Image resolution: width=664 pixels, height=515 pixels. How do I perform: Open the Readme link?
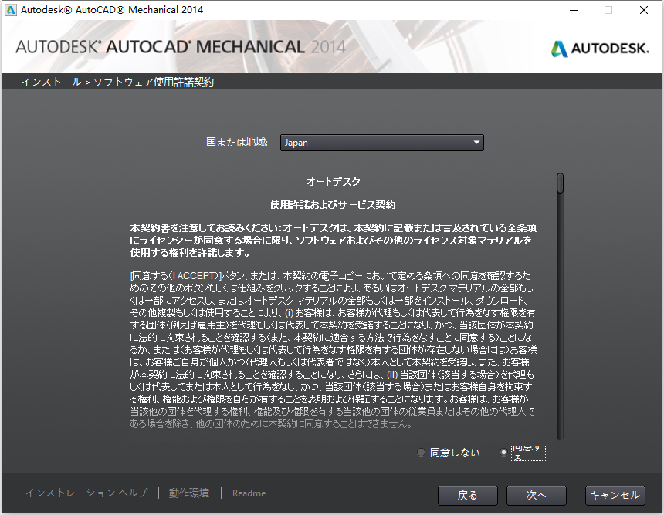(249, 493)
